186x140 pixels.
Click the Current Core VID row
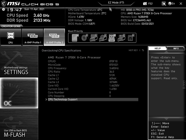click(93, 89)
